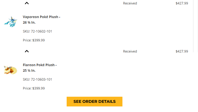198x112 pixels.
Task: Collapse the order row above Vaporeon plush
Action: point(27,3)
